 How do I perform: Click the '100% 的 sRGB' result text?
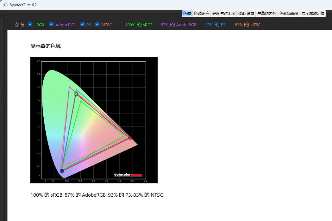(x=139, y=25)
